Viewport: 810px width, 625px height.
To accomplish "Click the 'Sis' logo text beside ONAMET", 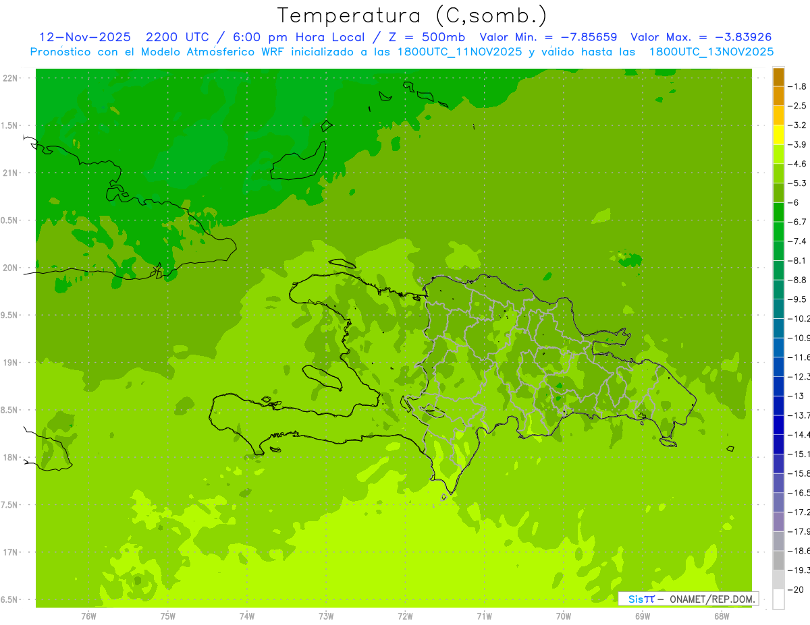I will click(635, 599).
